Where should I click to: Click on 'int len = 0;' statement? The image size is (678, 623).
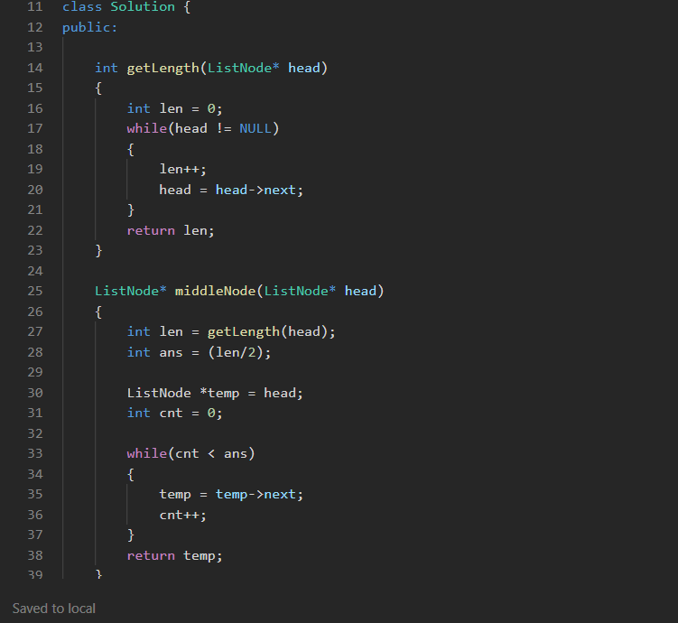[x=174, y=108]
